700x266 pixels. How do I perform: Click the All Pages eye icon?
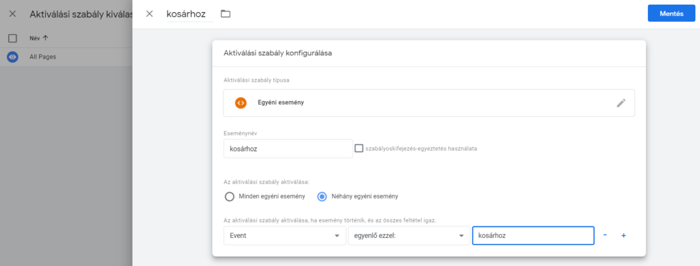(x=12, y=57)
